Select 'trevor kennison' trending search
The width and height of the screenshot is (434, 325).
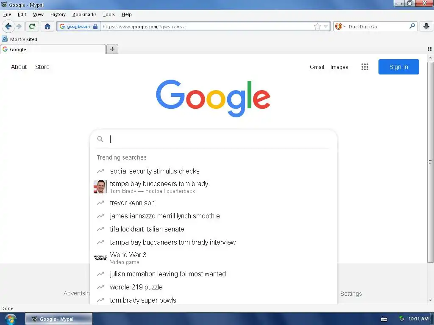coord(214,203)
